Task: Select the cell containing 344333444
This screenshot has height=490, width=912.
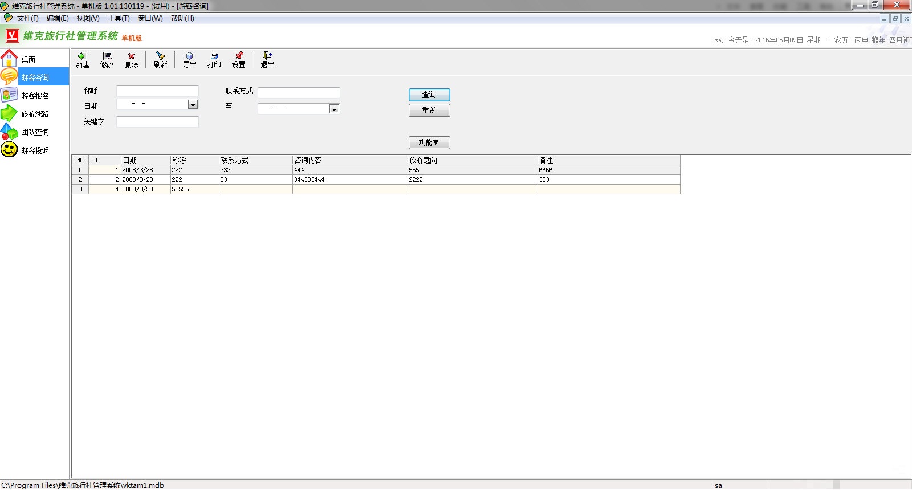Action: click(350, 179)
